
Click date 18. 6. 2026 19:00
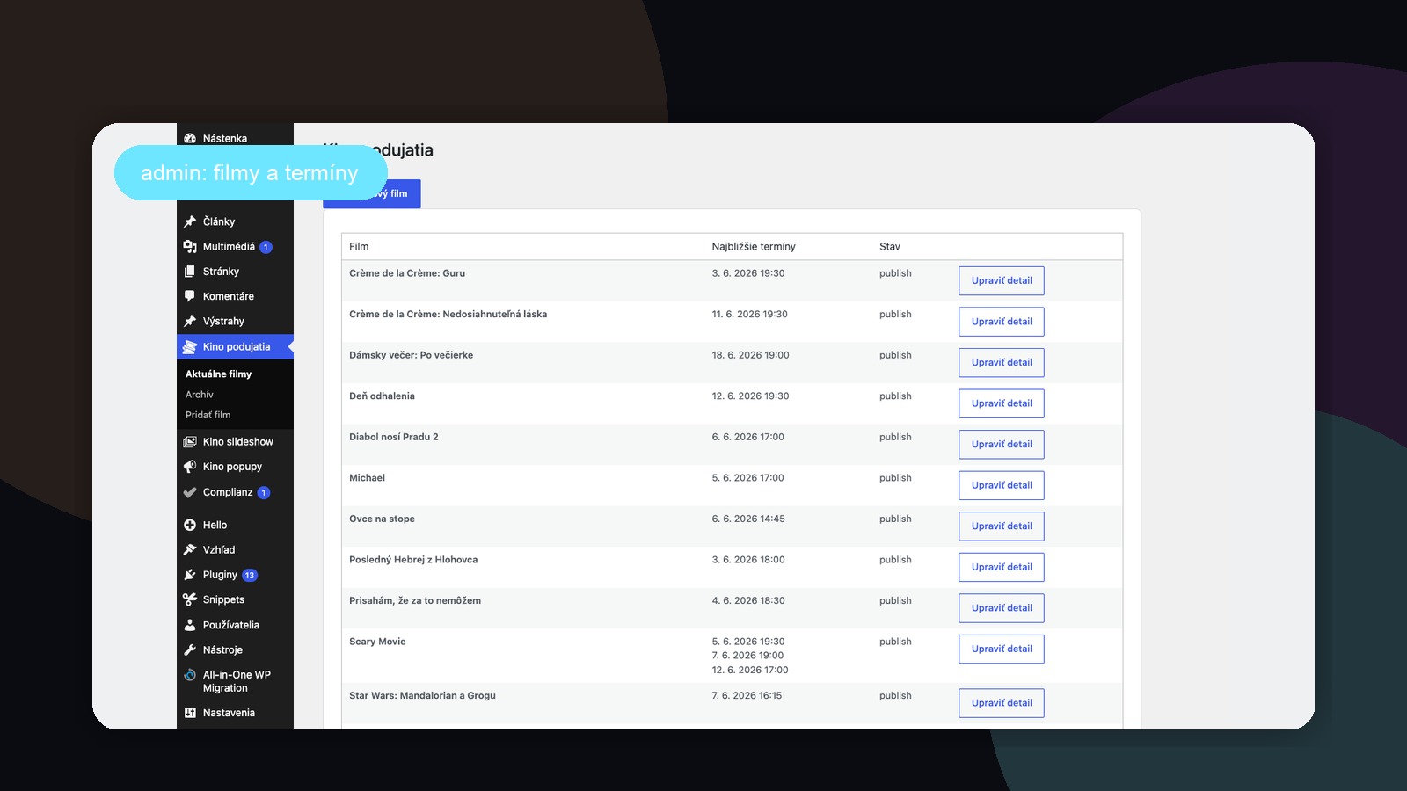(x=750, y=355)
